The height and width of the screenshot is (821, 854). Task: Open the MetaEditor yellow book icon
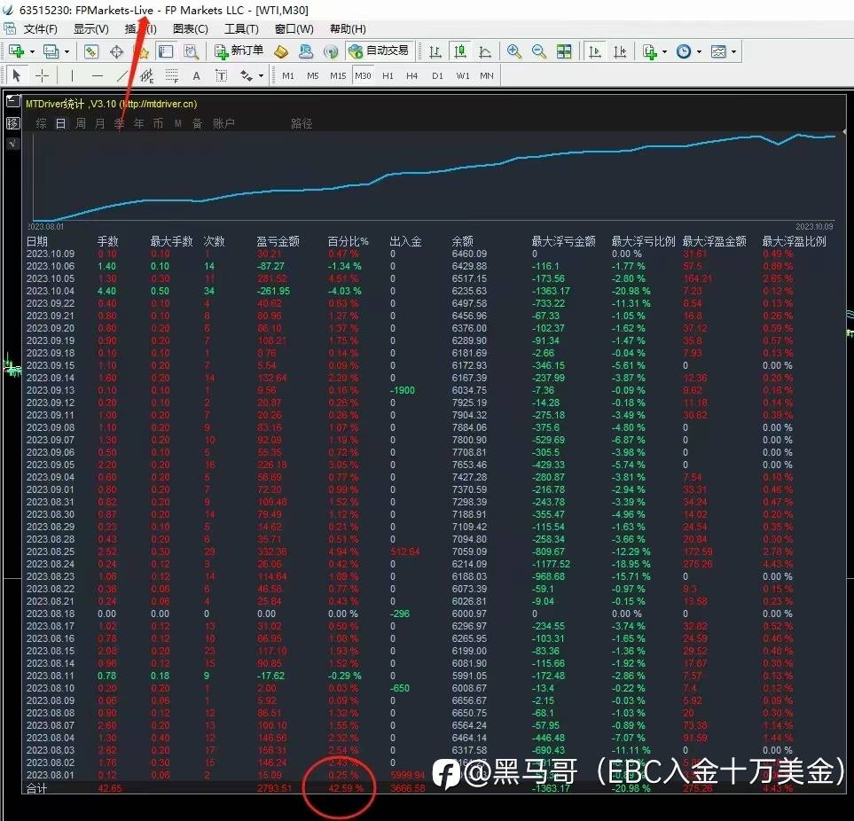[x=281, y=51]
